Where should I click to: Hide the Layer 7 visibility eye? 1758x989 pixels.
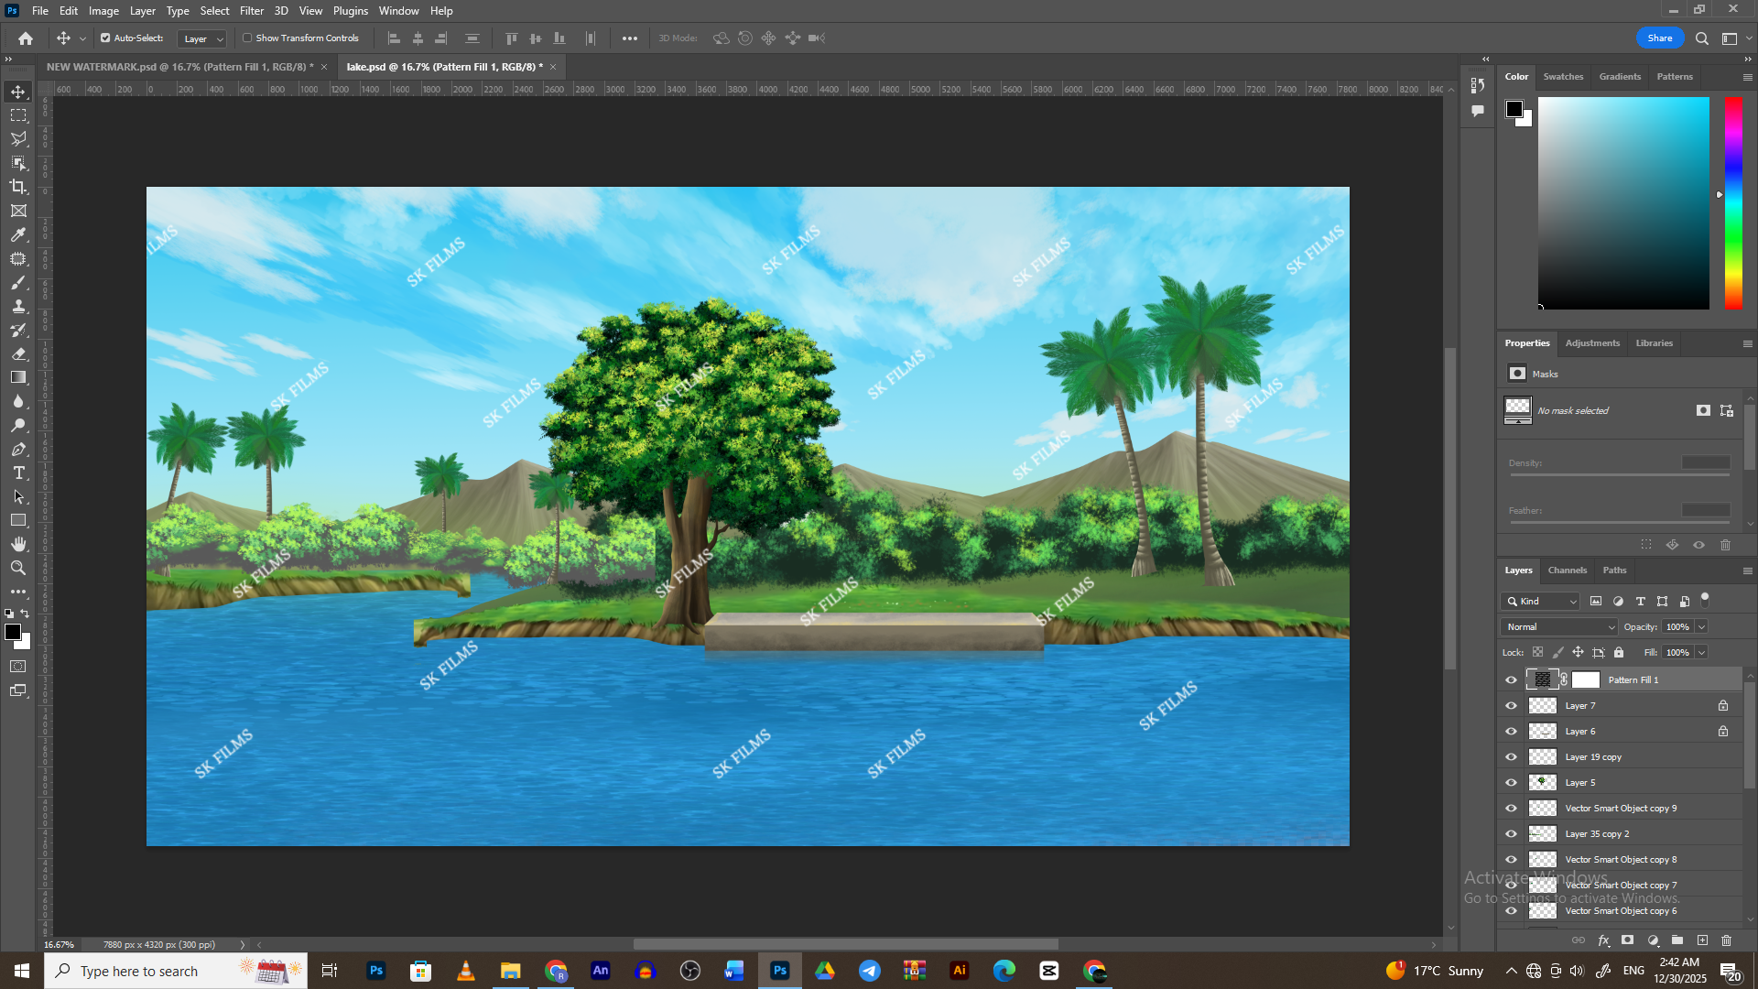point(1511,706)
